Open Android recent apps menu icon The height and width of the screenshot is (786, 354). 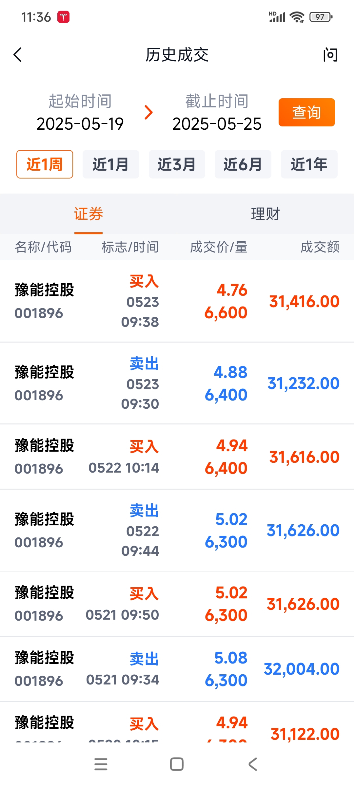pyautogui.click(x=101, y=764)
